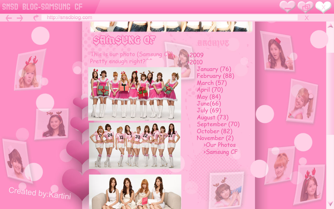The image size is (334, 209).
Task: Open the numbered jersey group photo
Action: (x=135, y=146)
